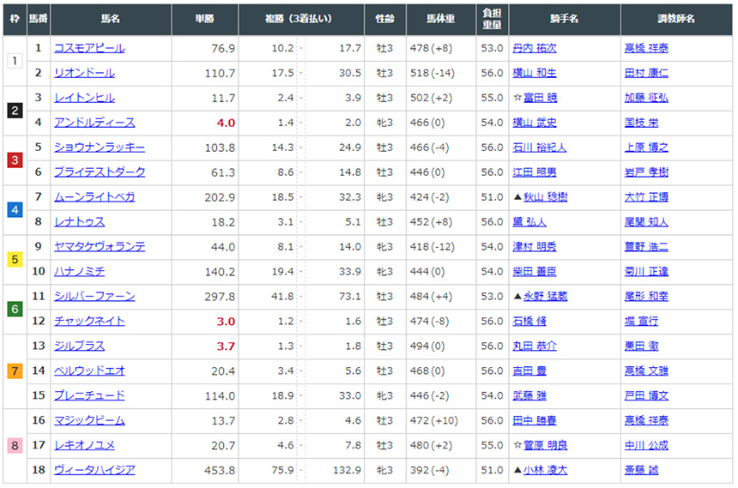Open jockey link 丸田 恭介
Image resolution: width=738 pixels, height=488 pixels.
point(534,346)
